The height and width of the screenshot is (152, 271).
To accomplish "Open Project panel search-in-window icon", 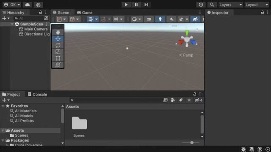I will (x=166, y=100).
